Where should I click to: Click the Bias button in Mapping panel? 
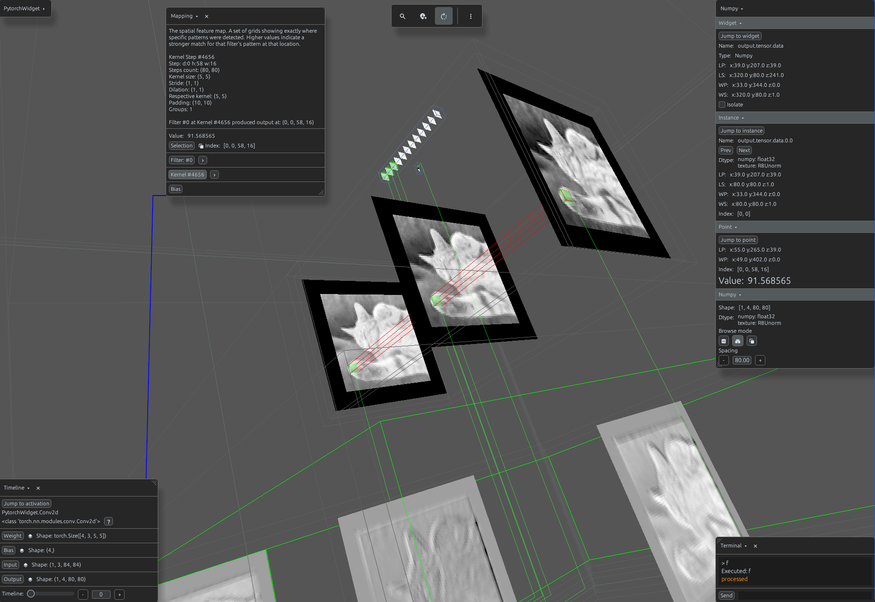tap(175, 189)
